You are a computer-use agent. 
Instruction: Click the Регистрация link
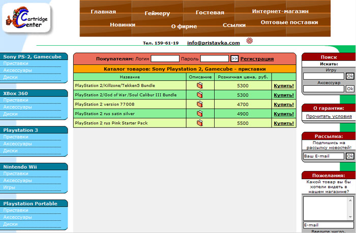(x=257, y=59)
